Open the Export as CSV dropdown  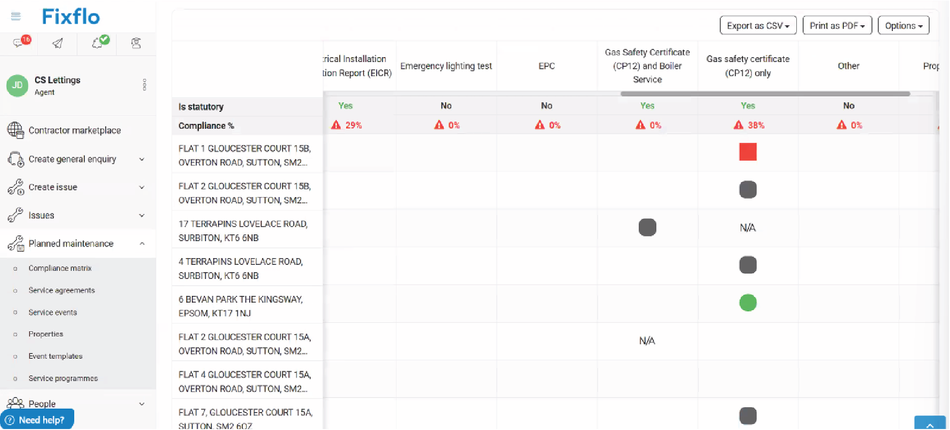click(758, 26)
